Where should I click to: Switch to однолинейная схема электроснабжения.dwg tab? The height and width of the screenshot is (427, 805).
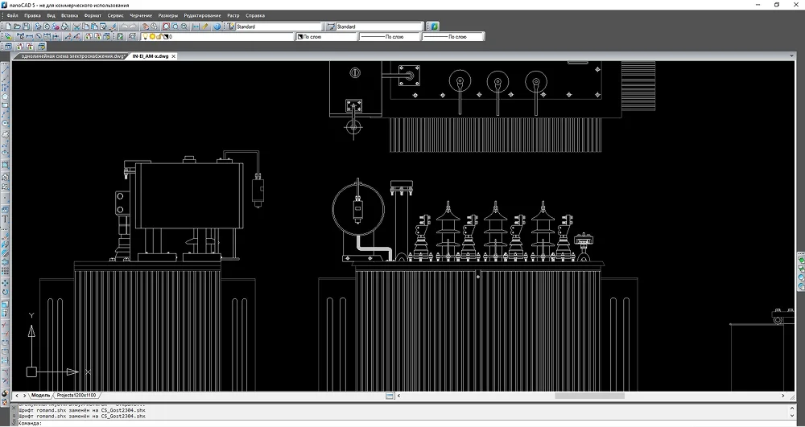click(71, 57)
